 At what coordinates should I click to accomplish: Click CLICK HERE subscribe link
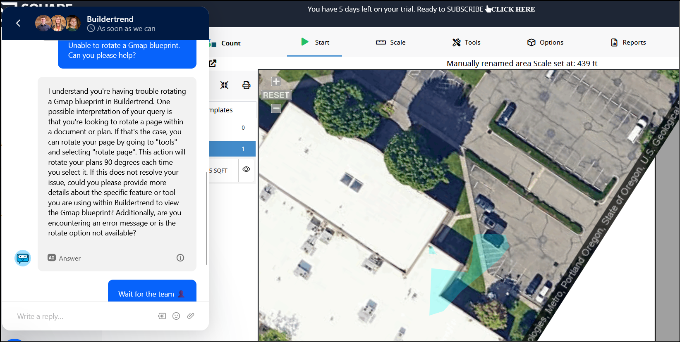pos(513,9)
